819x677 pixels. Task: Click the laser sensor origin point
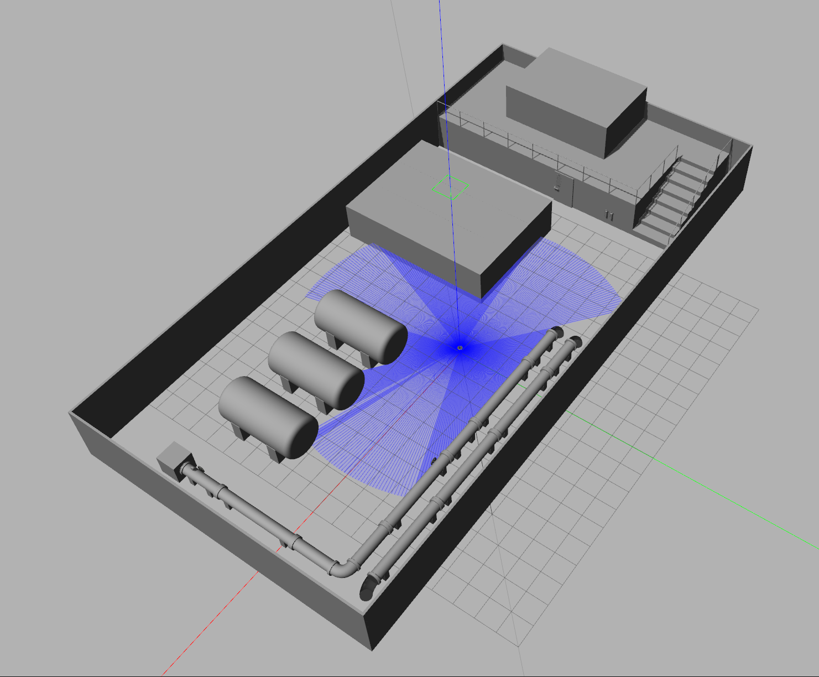[460, 347]
